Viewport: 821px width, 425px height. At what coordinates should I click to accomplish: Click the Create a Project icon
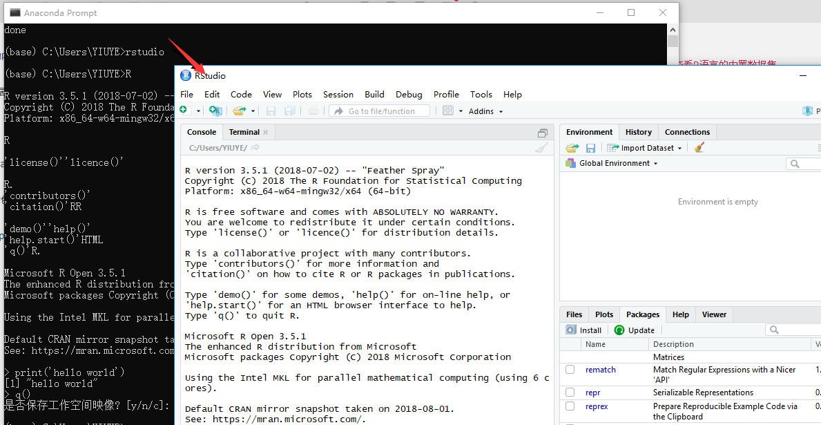coord(215,111)
